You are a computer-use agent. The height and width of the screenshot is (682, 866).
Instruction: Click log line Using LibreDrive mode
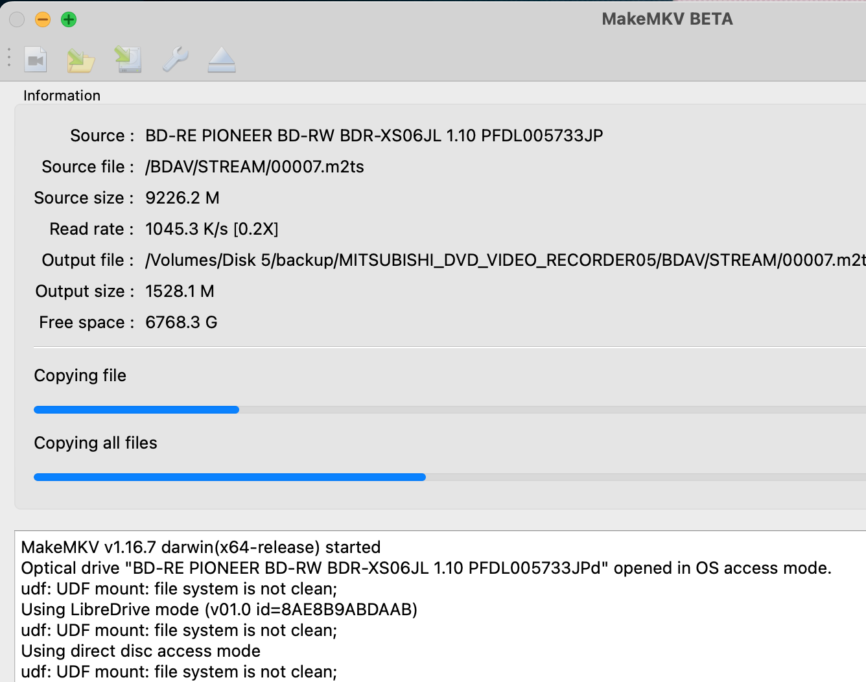coord(219,609)
